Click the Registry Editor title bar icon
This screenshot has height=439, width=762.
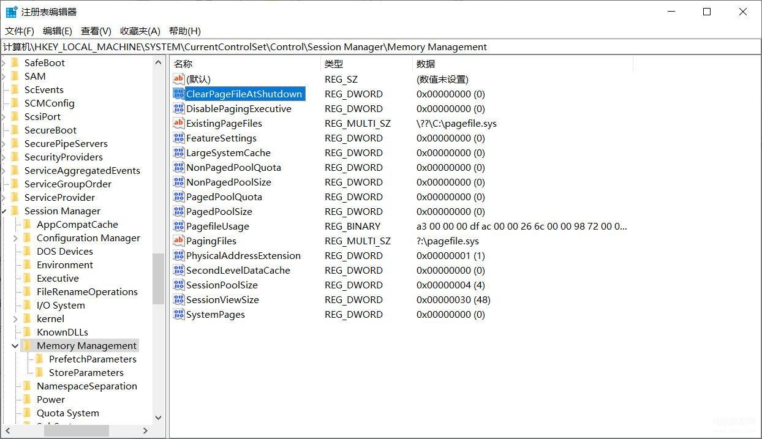click(12, 12)
